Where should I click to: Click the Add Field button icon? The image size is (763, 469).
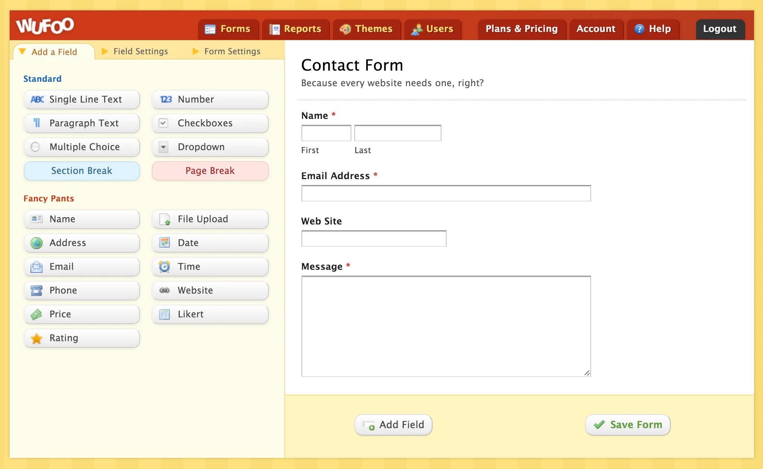(368, 426)
